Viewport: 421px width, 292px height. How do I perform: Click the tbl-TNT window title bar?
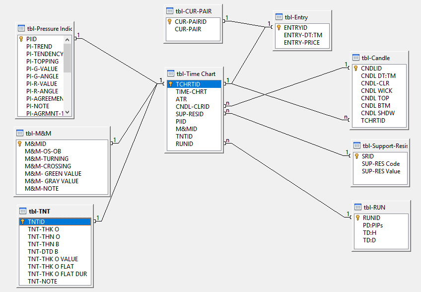coord(55,211)
